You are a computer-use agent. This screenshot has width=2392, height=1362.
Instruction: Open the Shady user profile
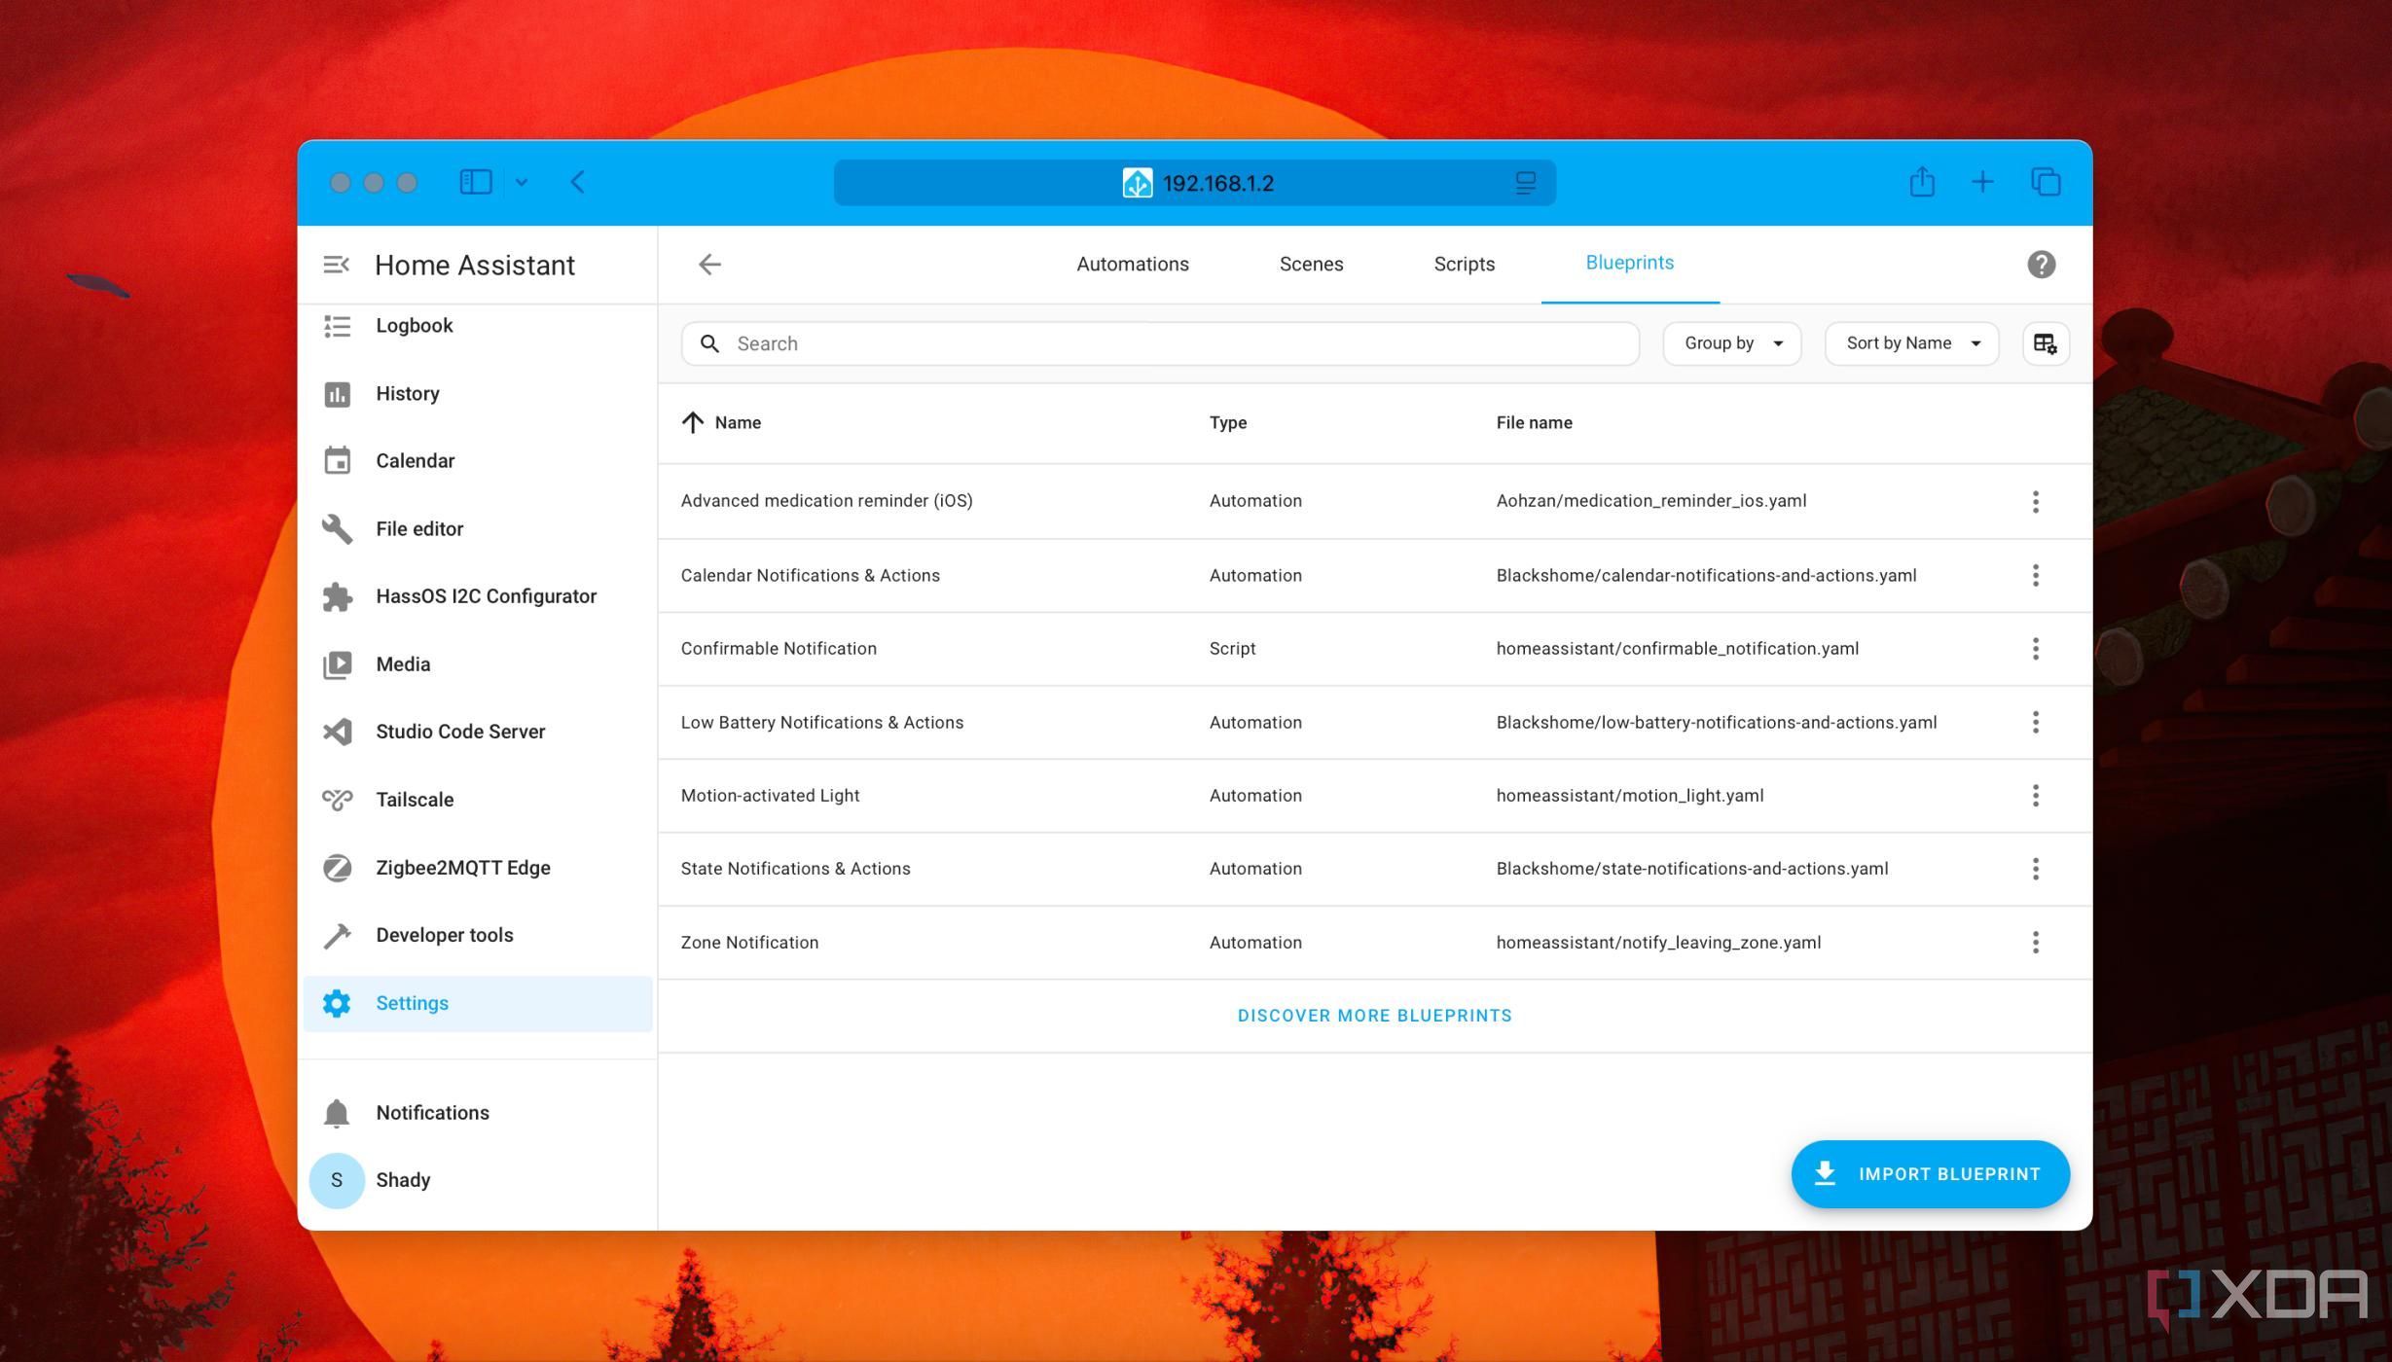tap(477, 1180)
